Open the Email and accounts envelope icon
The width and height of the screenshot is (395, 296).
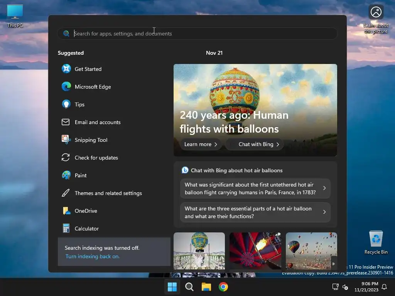point(66,122)
